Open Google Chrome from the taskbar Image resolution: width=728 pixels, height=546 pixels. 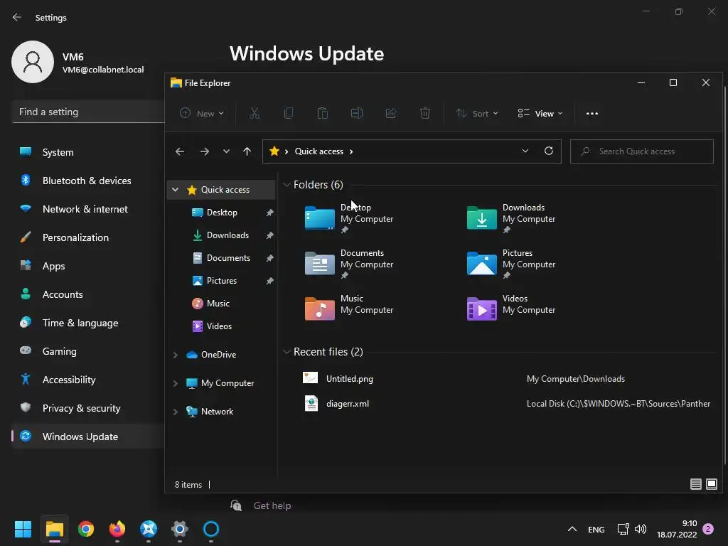point(86,529)
